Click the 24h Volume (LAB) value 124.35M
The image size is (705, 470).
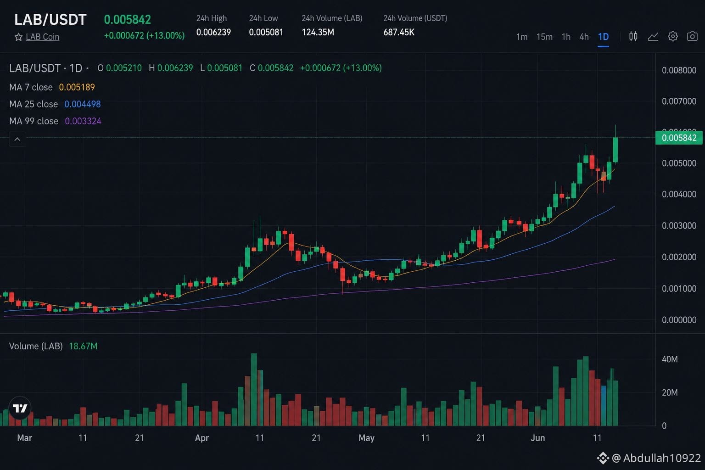pyautogui.click(x=318, y=32)
